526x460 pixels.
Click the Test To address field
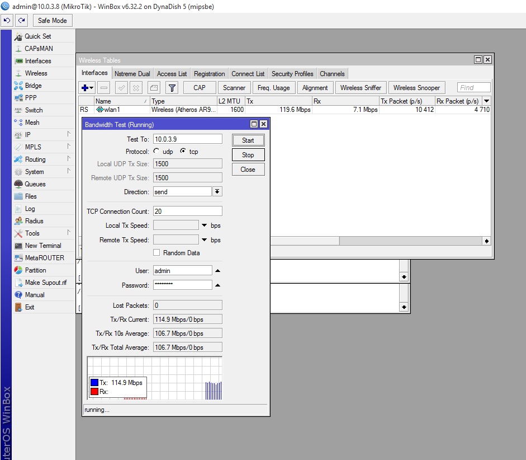click(x=187, y=139)
